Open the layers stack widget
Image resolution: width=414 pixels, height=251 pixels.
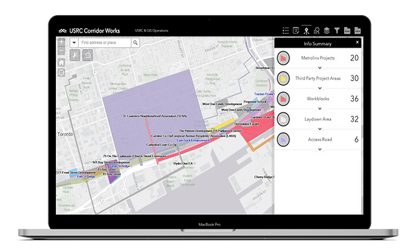click(x=327, y=30)
